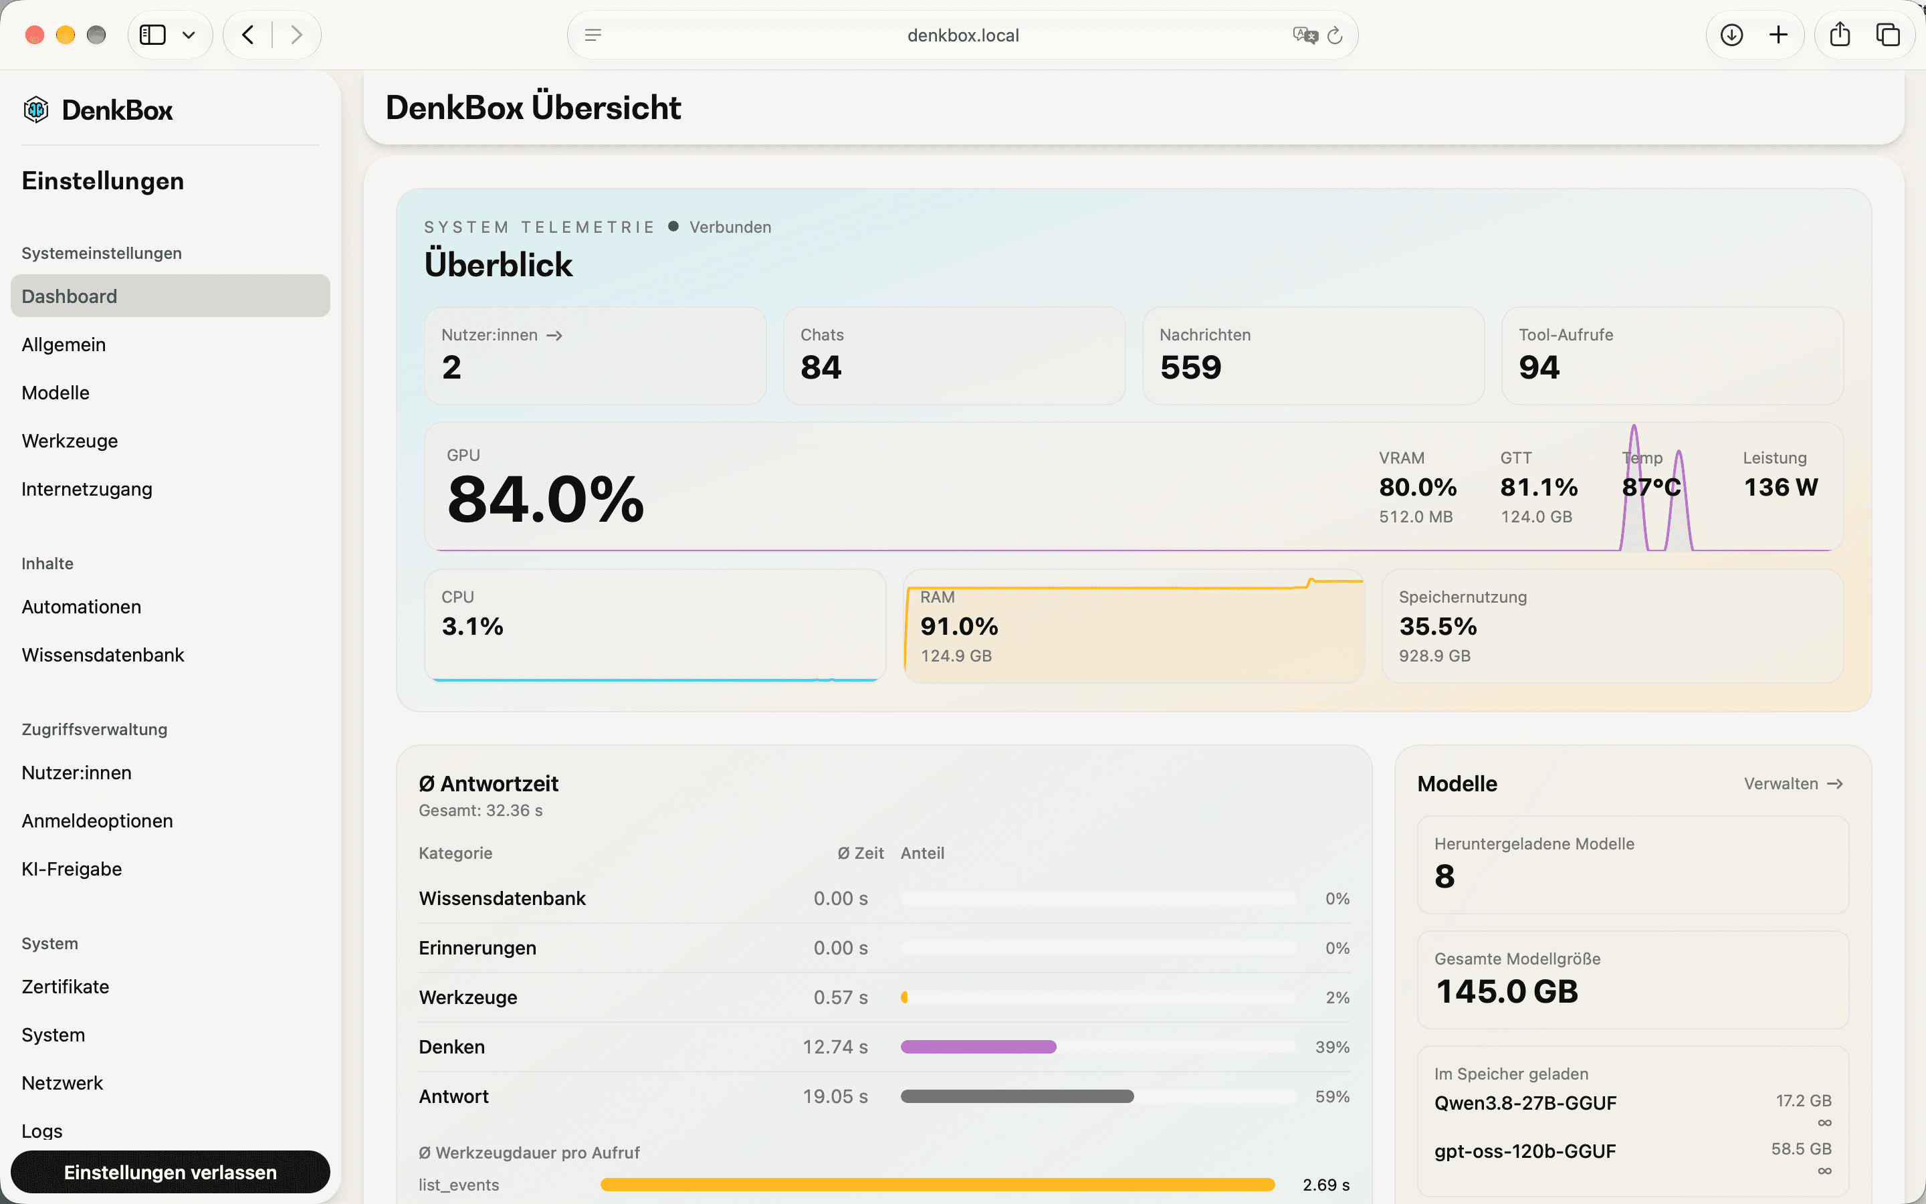Image resolution: width=1926 pixels, height=1204 pixels.
Task: Click the gpt-oss-120b-GGUF model name
Action: 1525,1151
